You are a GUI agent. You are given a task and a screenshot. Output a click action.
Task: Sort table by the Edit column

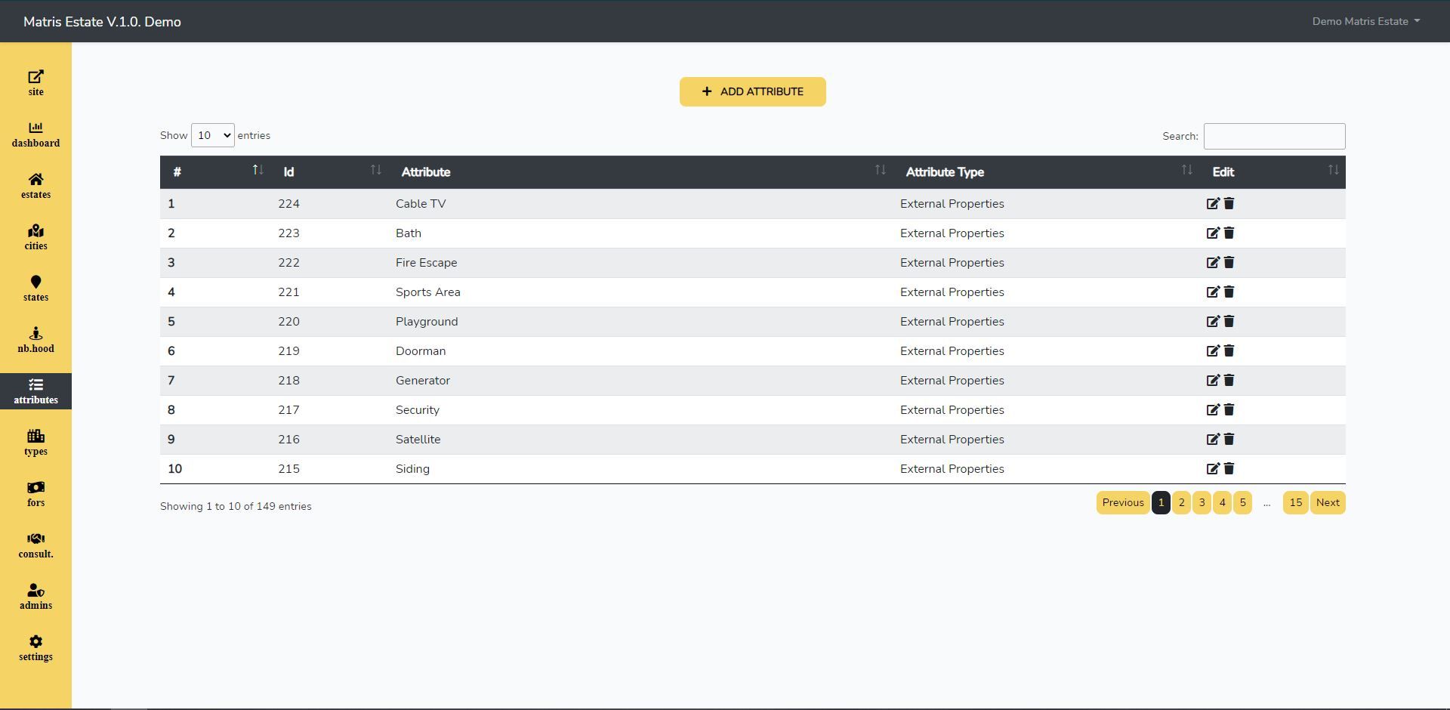coord(1273,172)
